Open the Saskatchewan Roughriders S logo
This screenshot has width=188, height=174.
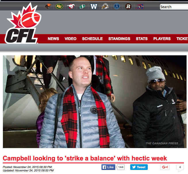pyautogui.click(x=82, y=7)
